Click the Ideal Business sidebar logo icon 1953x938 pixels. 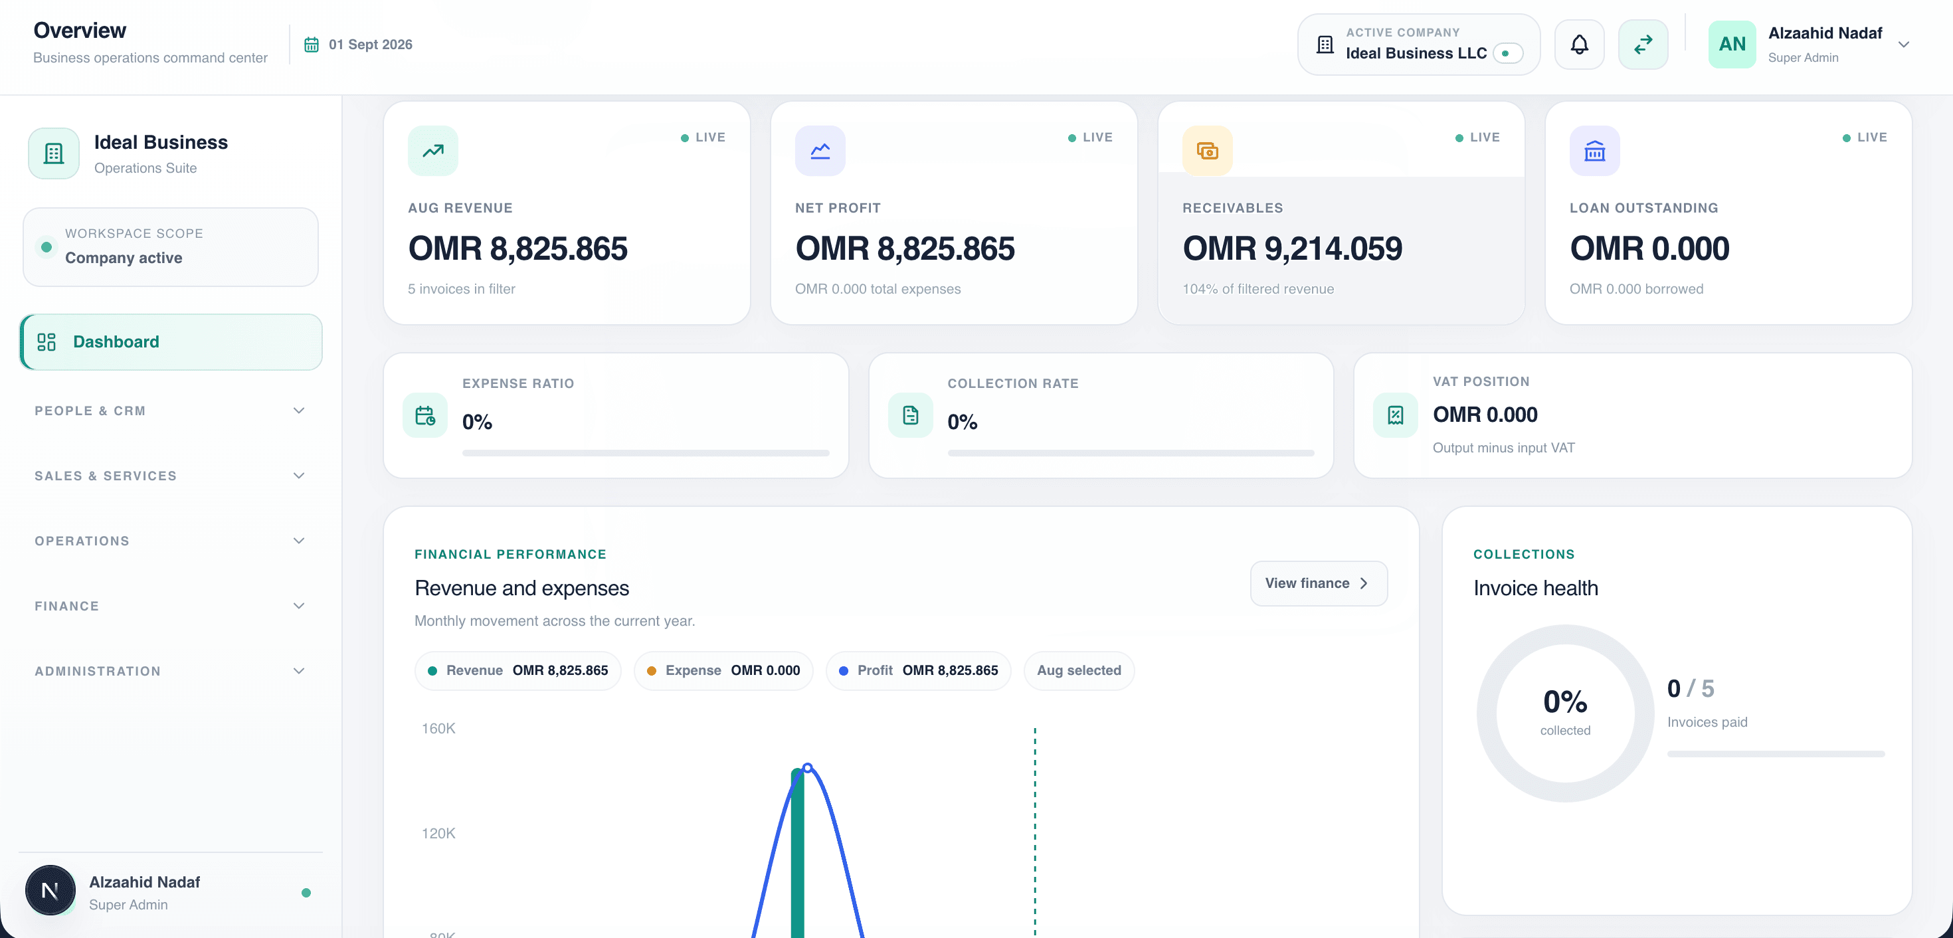click(x=54, y=153)
